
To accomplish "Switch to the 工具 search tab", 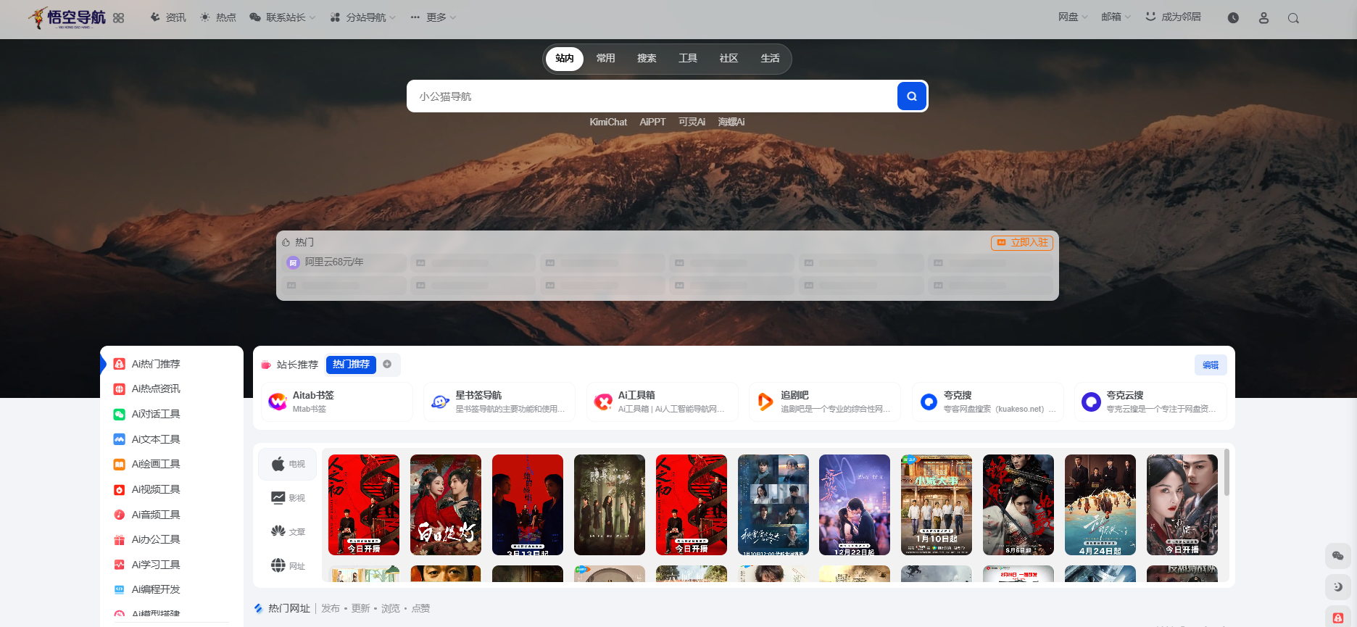I will coord(688,59).
